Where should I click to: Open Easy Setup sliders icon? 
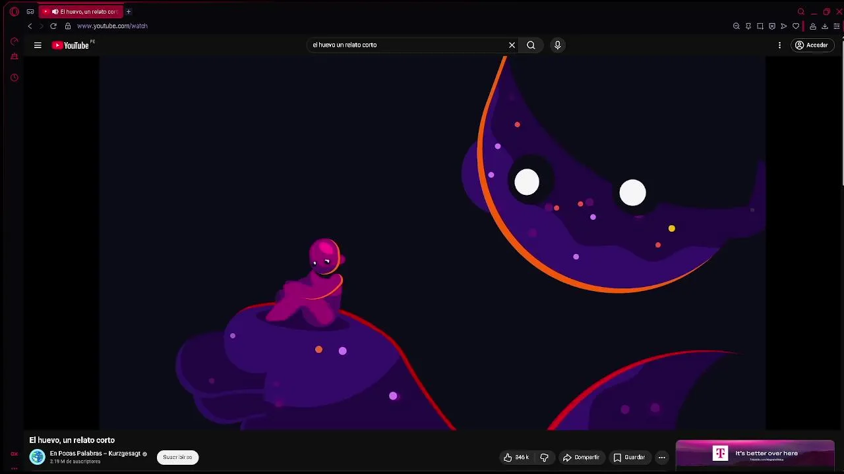point(837,26)
